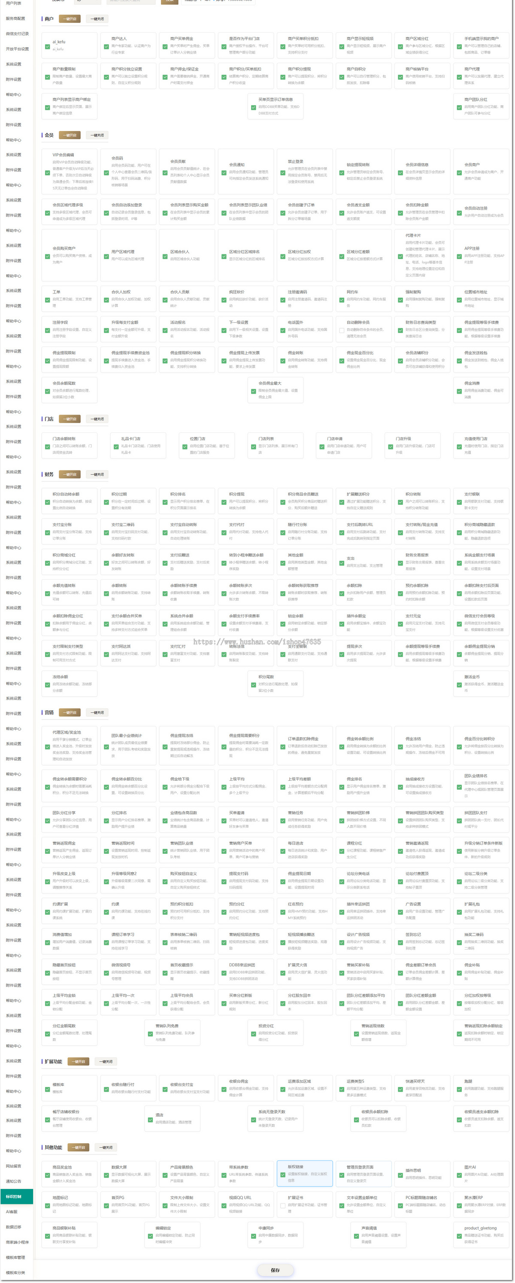Click 一键开启 in the 其他功能 section
Viewport: 515px width, 1283px height.
coord(79,1148)
